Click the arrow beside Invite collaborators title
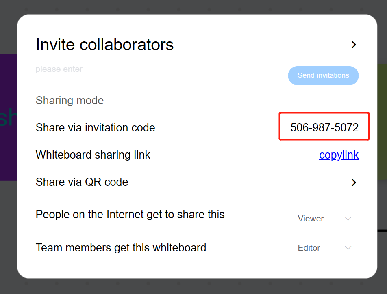The height and width of the screenshot is (294, 387). tap(354, 45)
